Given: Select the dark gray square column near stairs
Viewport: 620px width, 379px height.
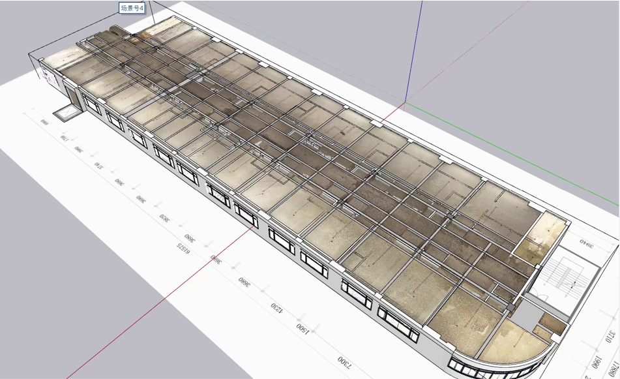Looking at the screenshot, I should (510, 307).
